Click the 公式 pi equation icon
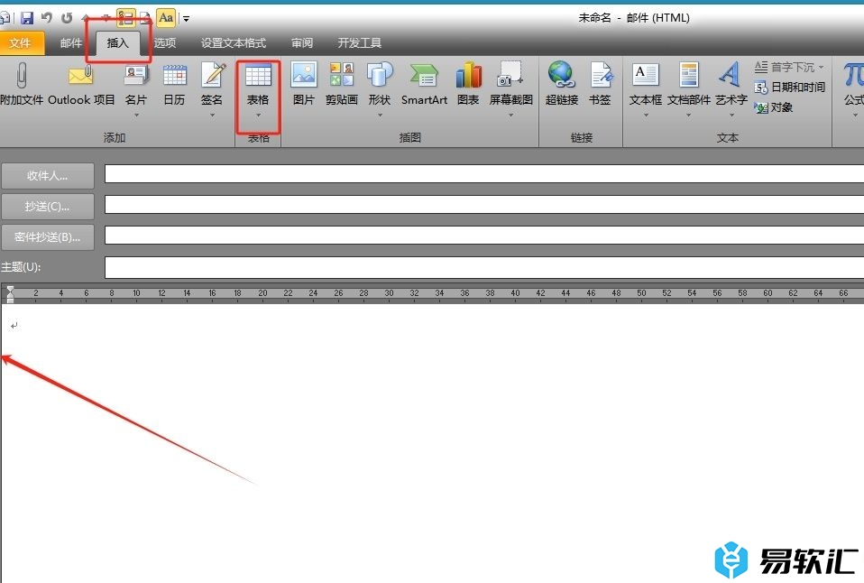 [853, 75]
